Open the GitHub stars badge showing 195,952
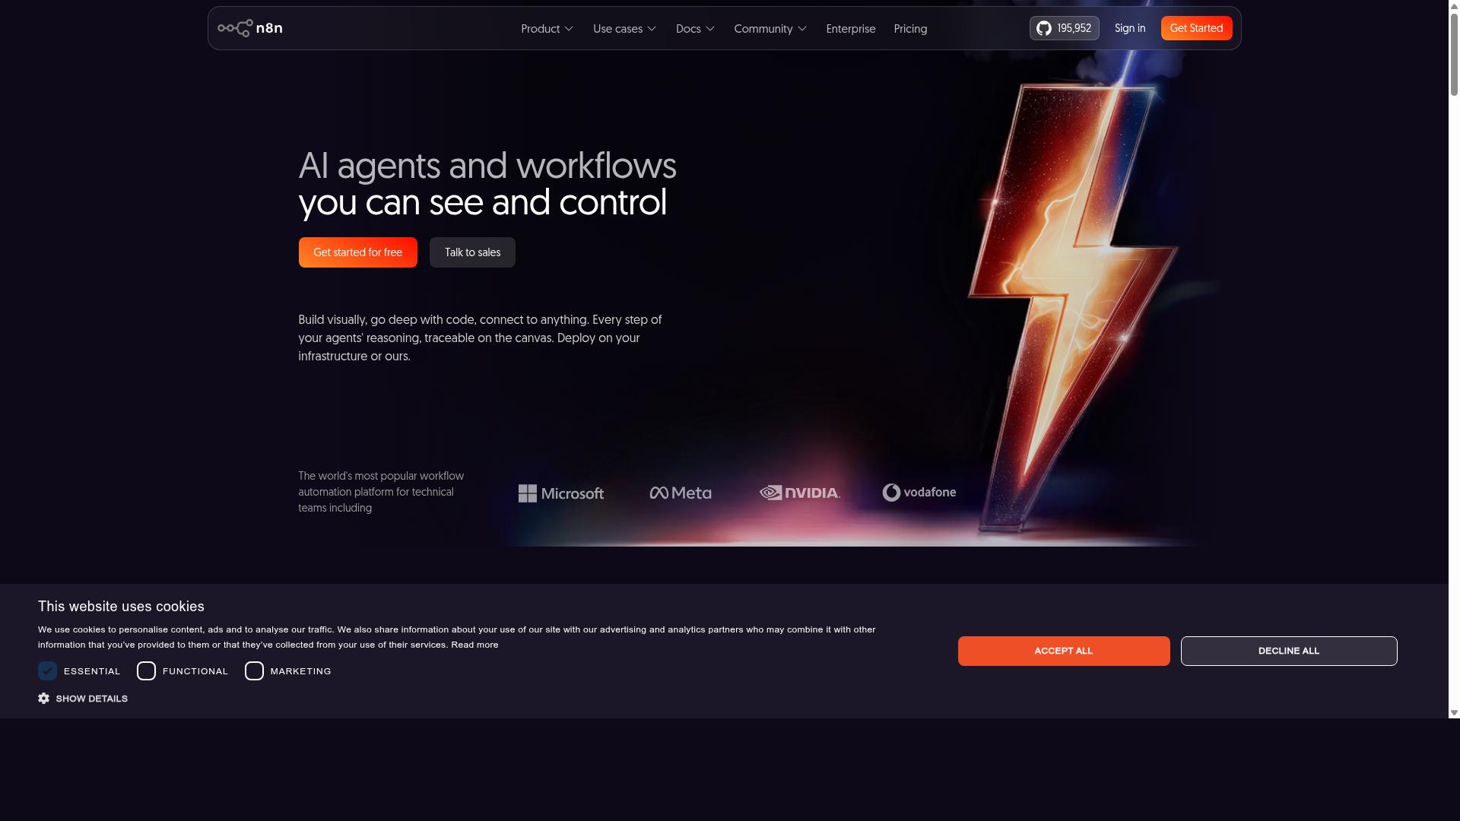This screenshot has width=1460, height=821. 1064,28
